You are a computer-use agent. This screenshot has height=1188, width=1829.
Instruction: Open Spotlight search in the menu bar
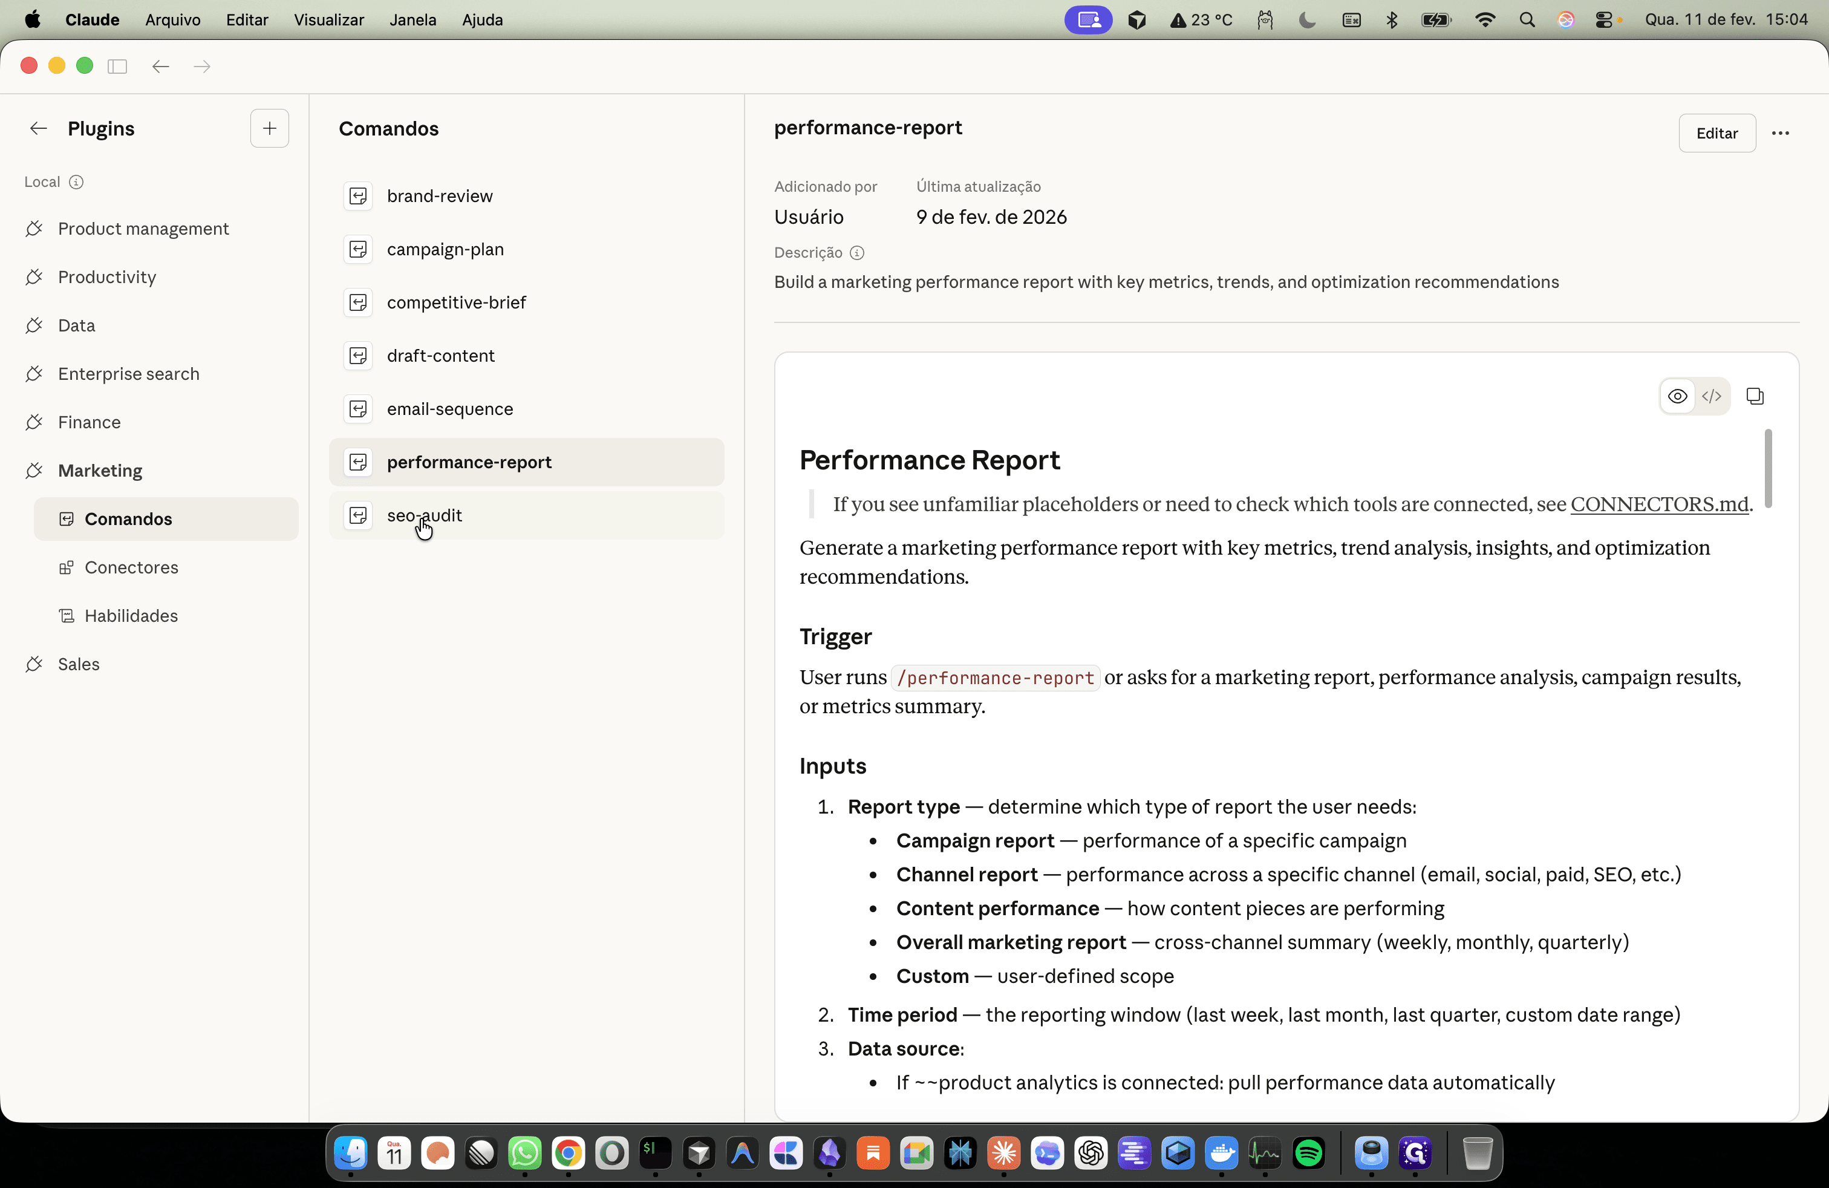click(x=1527, y=20)
